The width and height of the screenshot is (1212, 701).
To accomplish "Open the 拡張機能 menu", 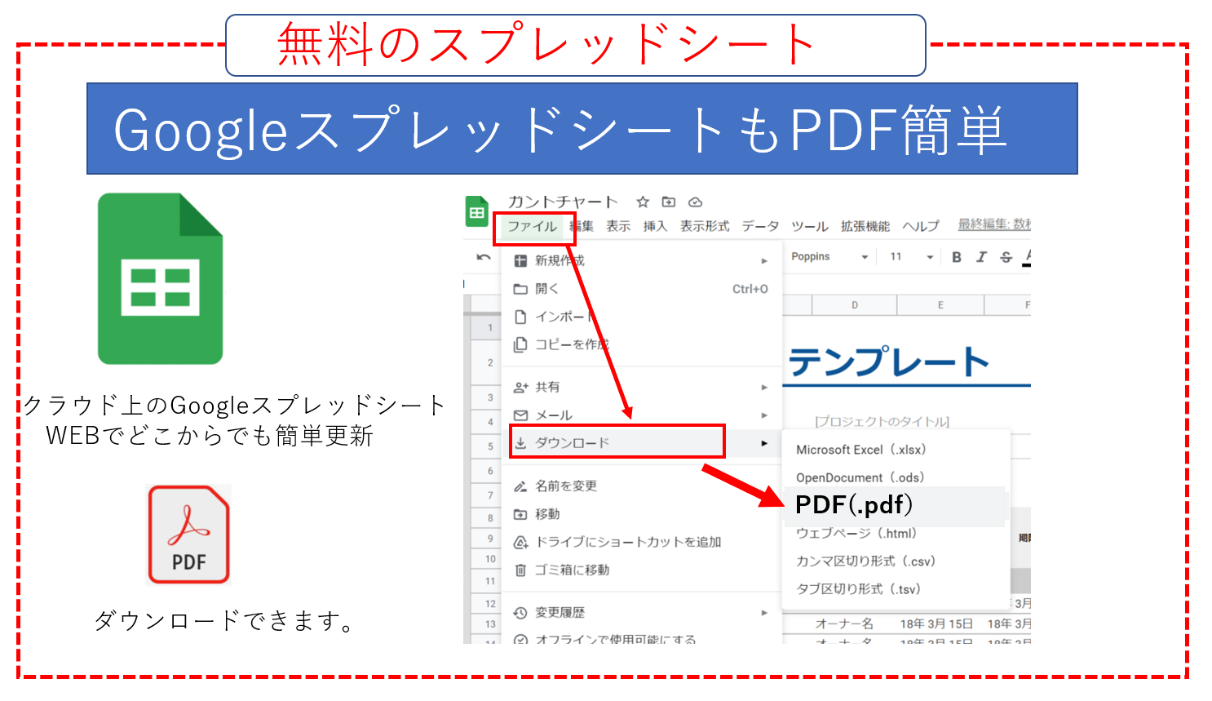I will point(865,226).
